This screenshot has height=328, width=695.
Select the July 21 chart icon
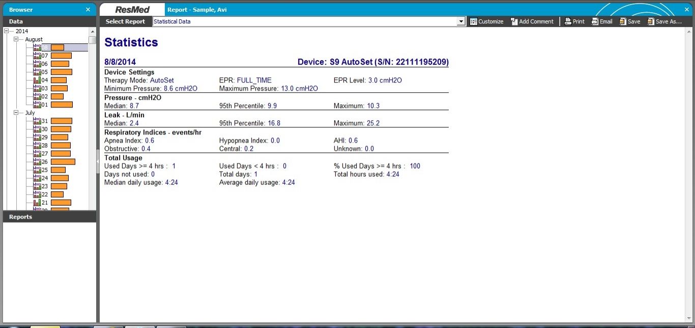click(37, 202)
